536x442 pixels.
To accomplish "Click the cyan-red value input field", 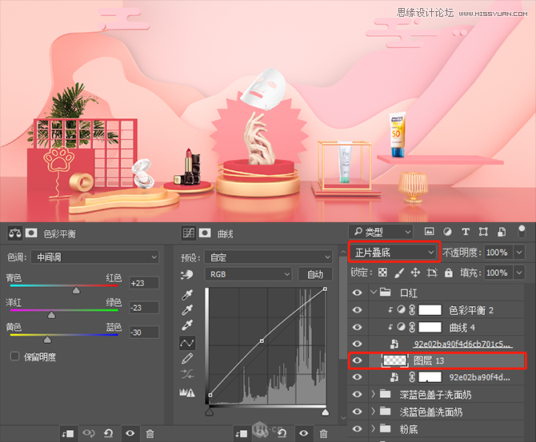I will [142, 283].
